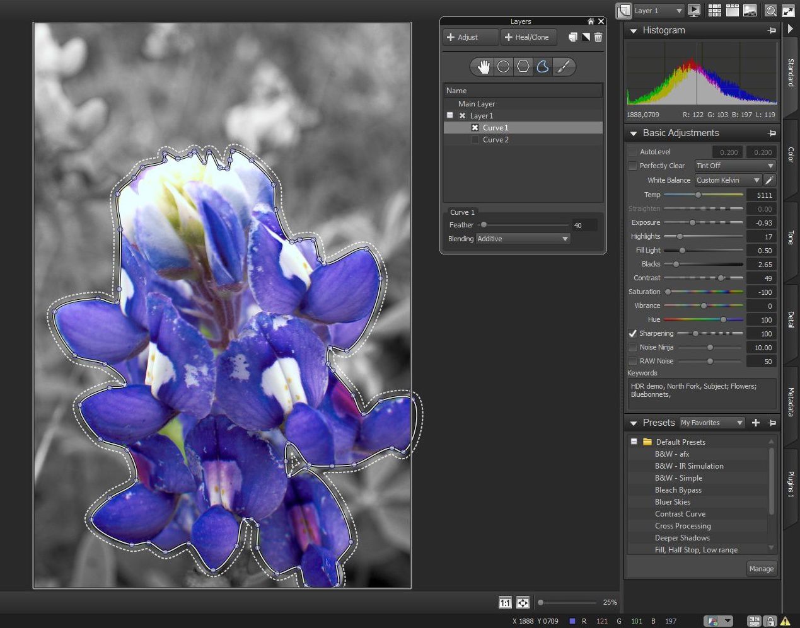Uncheck the Sharpening checkbox
This screenshot has height=628, width=800.
[x=632, y=333]
